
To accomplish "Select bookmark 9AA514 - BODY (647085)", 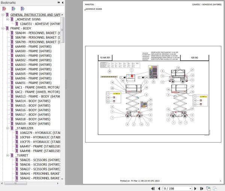I will coord(33,101).
